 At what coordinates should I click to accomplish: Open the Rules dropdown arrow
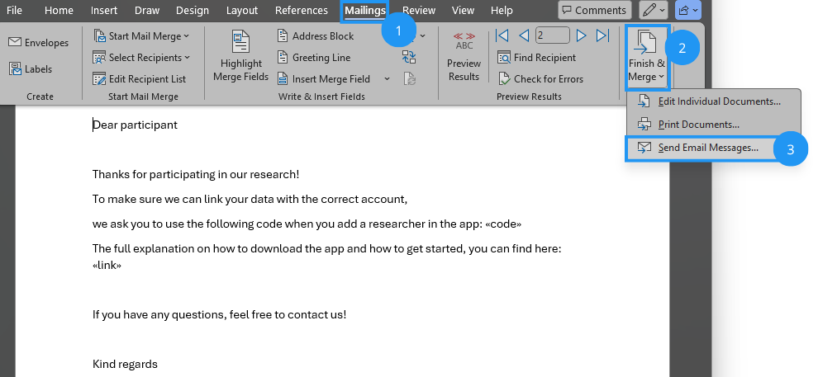(422, 36)
